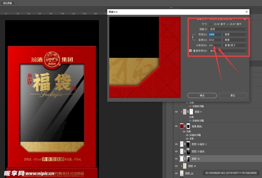Hide the 图层 18 layer via eye icon

(176, 159)
